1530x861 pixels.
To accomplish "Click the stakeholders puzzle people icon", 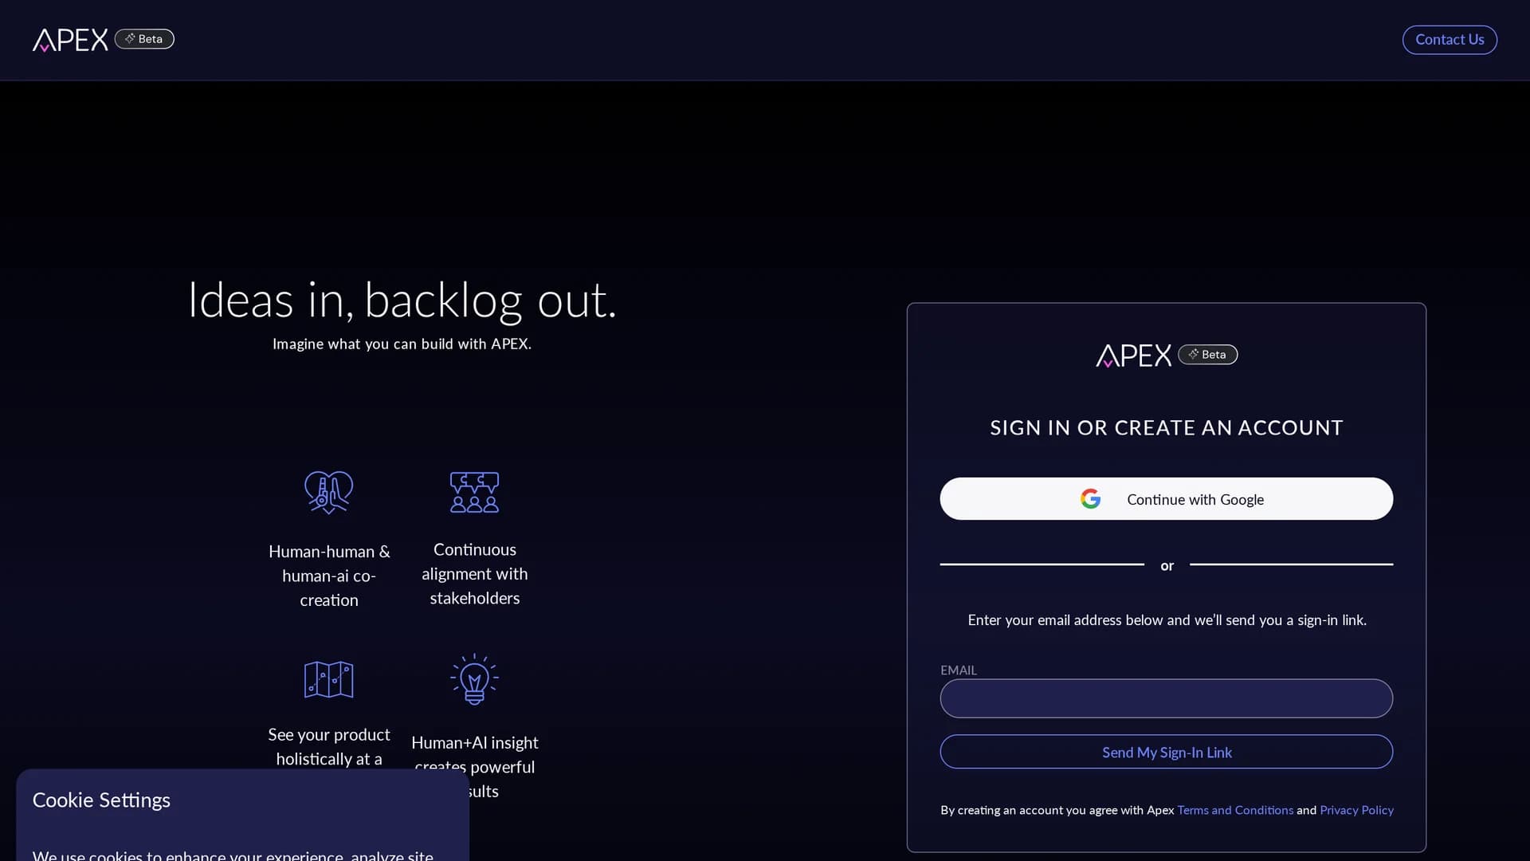I will click(474, 492).
